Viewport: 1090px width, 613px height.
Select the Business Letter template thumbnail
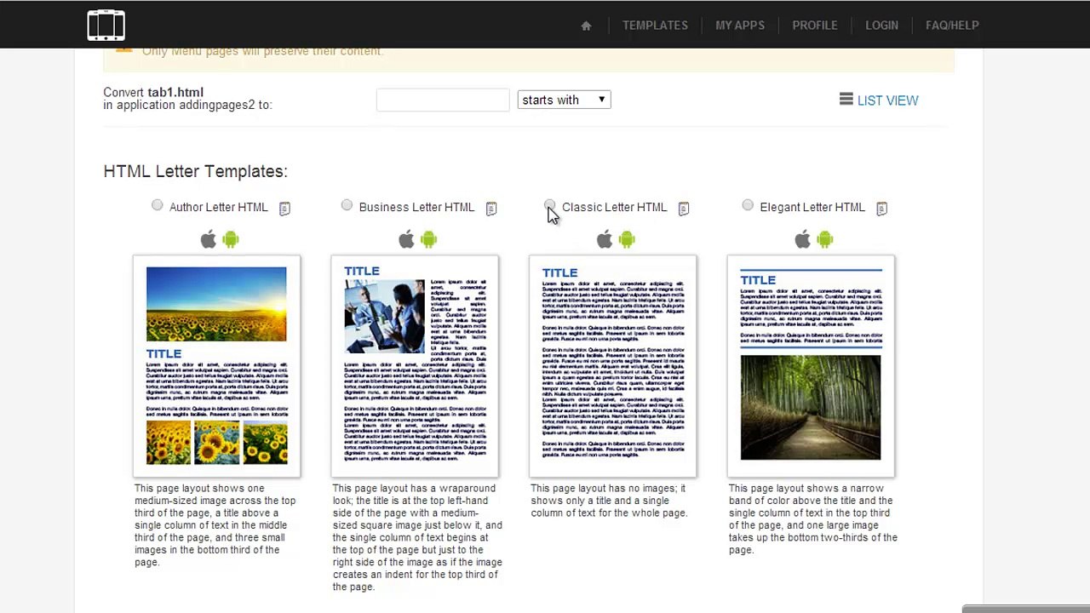(415, 366)
